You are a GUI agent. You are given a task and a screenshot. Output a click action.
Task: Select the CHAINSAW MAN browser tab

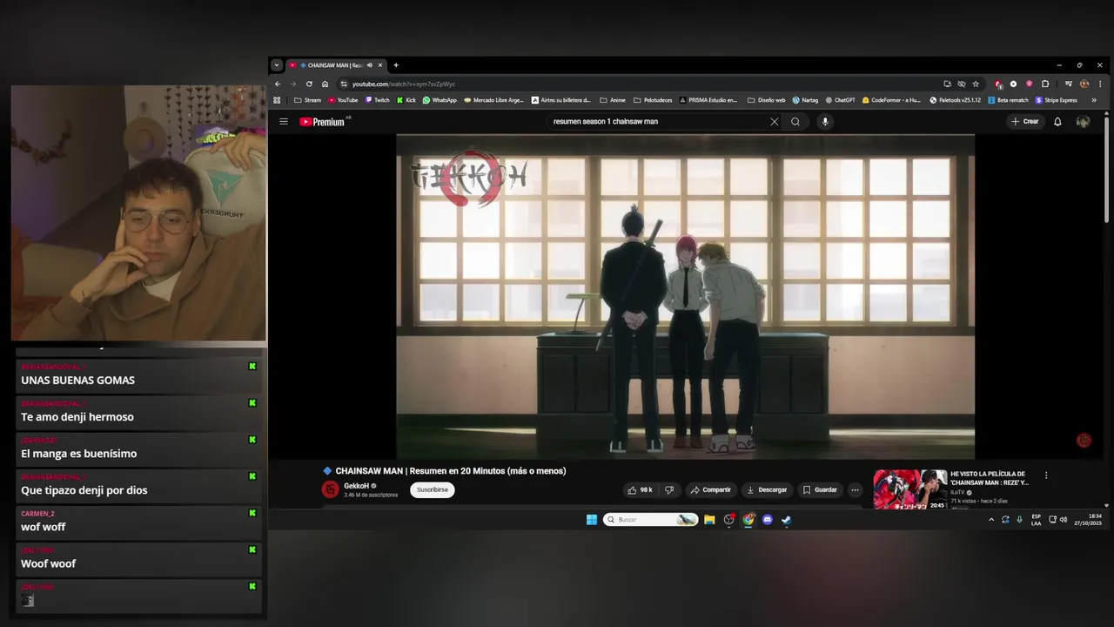pyautogui.click(x=336, y=65)
